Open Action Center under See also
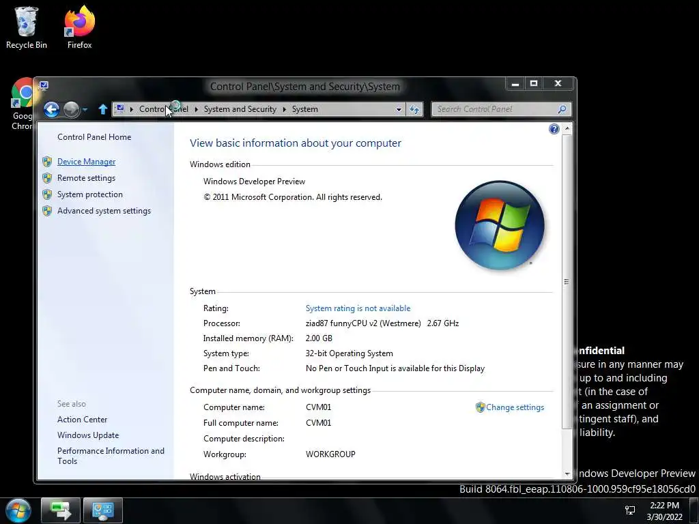Viewport: 699px width, 524px height. point(82,420)
